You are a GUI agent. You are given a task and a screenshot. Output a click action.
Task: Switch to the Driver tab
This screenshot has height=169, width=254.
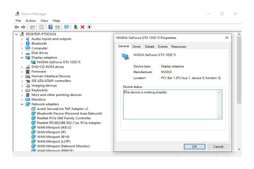[x=137, y=46]
